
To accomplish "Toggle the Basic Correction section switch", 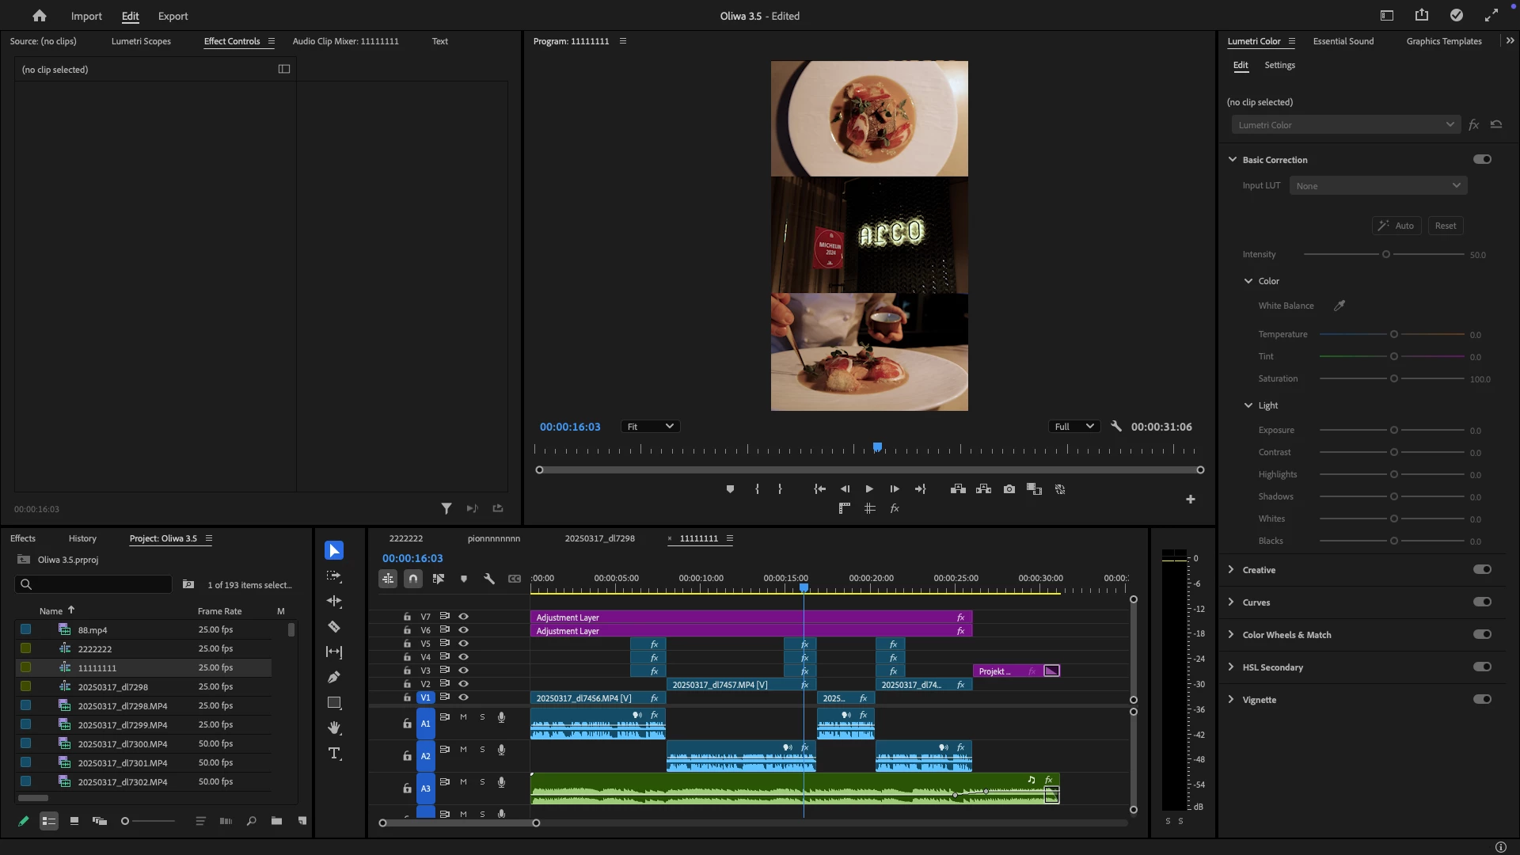I will coord(1482,159).
